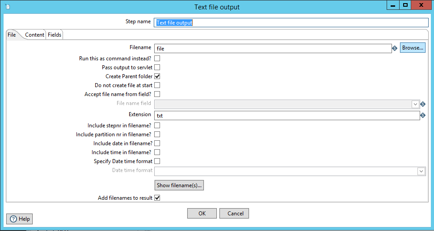Uncheck the Create Parent folder checkbox
The image size is (434, 231).
point(157,76)
